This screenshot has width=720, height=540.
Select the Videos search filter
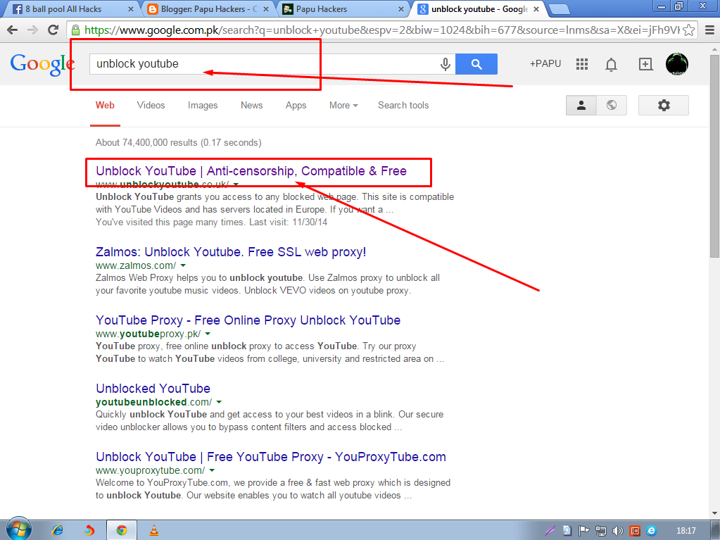coord(151,105)
